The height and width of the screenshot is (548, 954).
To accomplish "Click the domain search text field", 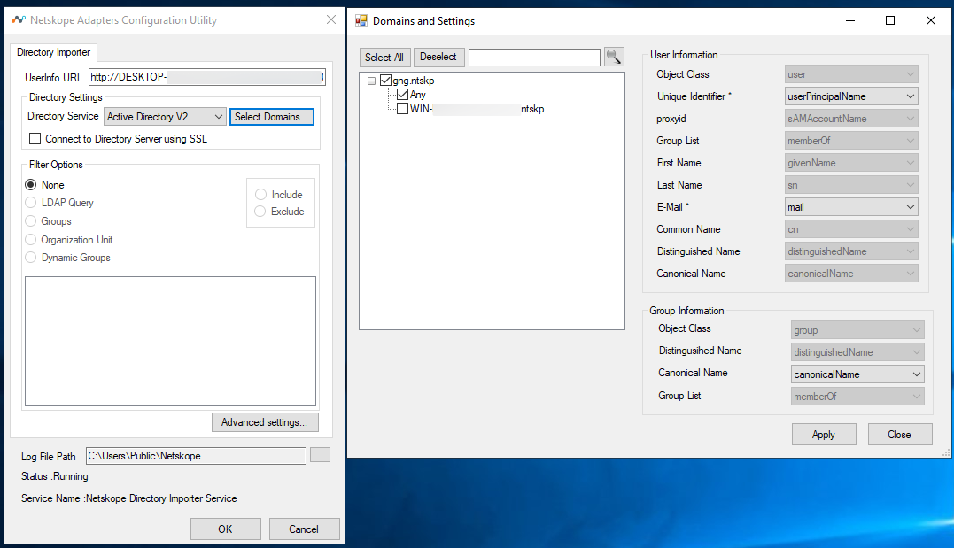I will 534,57.
